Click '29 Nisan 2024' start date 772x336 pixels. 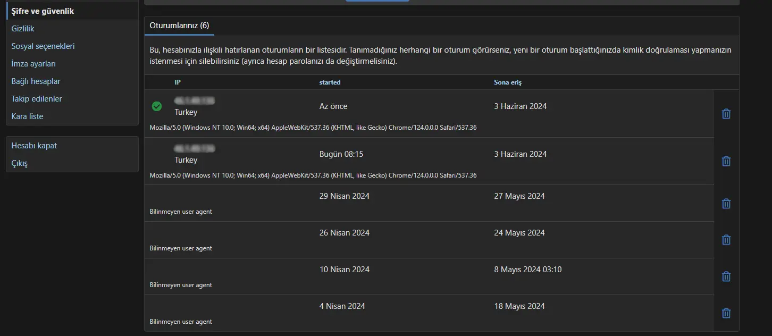(345, 196)
